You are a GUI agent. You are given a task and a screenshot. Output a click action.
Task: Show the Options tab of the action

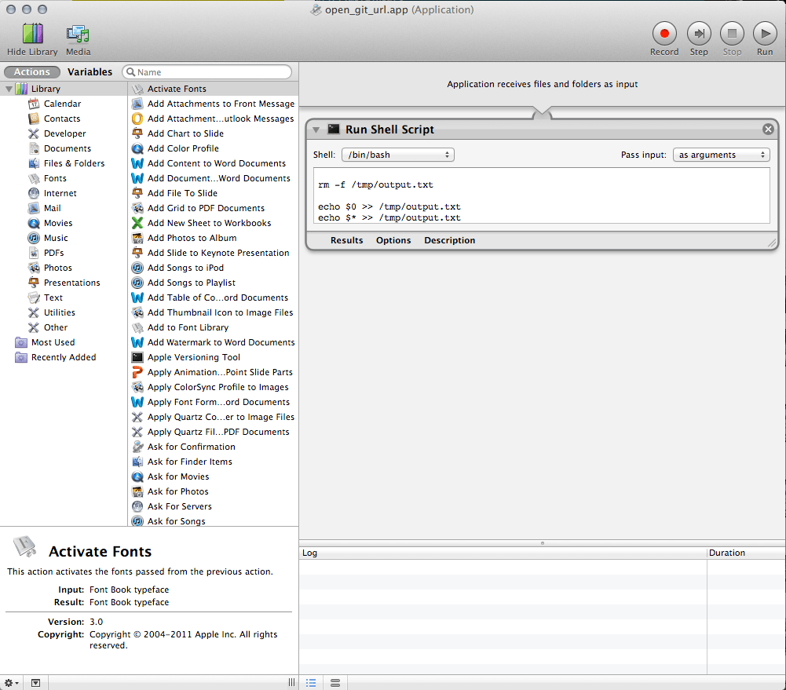coord(393,240)
